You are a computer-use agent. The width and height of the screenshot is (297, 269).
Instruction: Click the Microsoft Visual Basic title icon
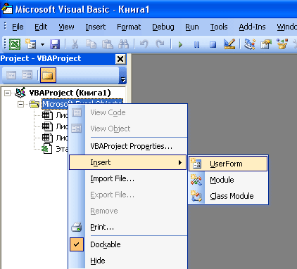6,9
